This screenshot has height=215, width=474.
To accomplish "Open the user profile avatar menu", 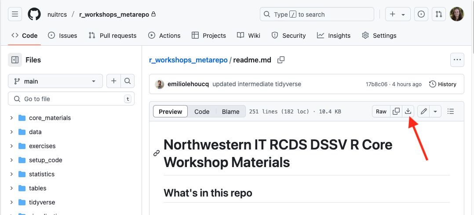I will point(457,14).
